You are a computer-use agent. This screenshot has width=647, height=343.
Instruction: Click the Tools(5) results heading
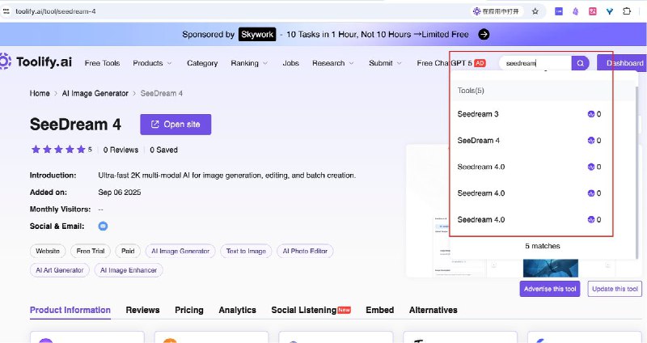click(x=471, y=91)
